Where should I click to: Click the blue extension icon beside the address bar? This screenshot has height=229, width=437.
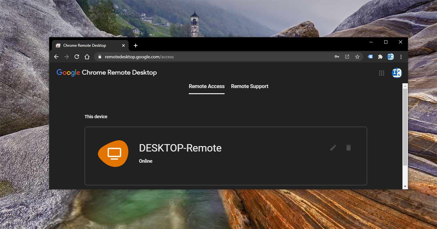click(370, 56)
